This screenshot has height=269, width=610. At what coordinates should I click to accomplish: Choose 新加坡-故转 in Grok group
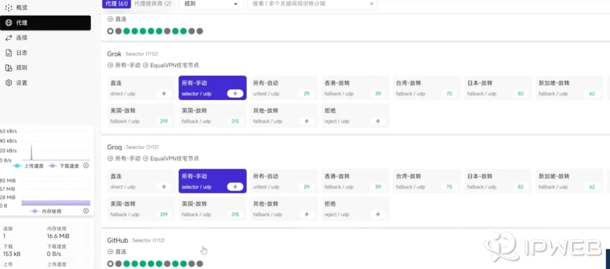click(x=569, y=88)
